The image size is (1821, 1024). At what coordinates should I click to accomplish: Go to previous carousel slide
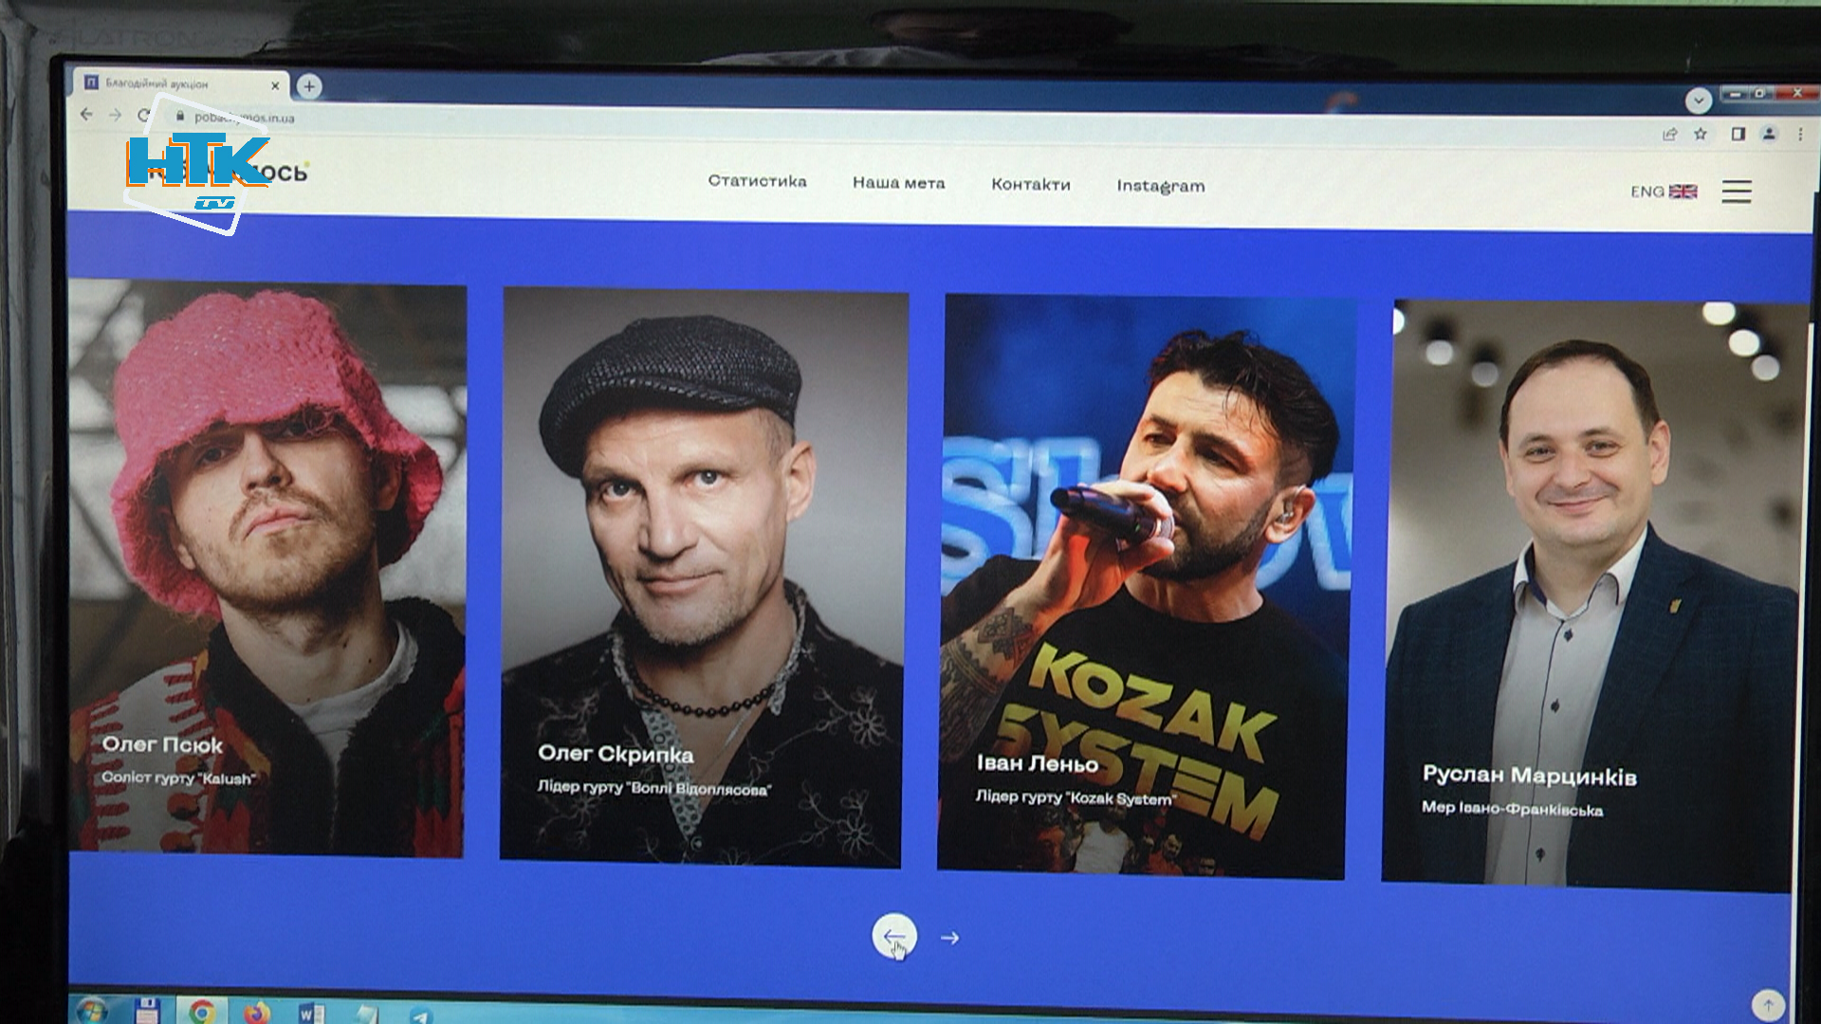click(894, 936)
